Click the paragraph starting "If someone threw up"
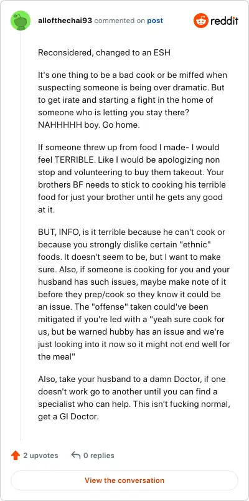Viewport: 249px width, 501px height. [x=132, y=179]
